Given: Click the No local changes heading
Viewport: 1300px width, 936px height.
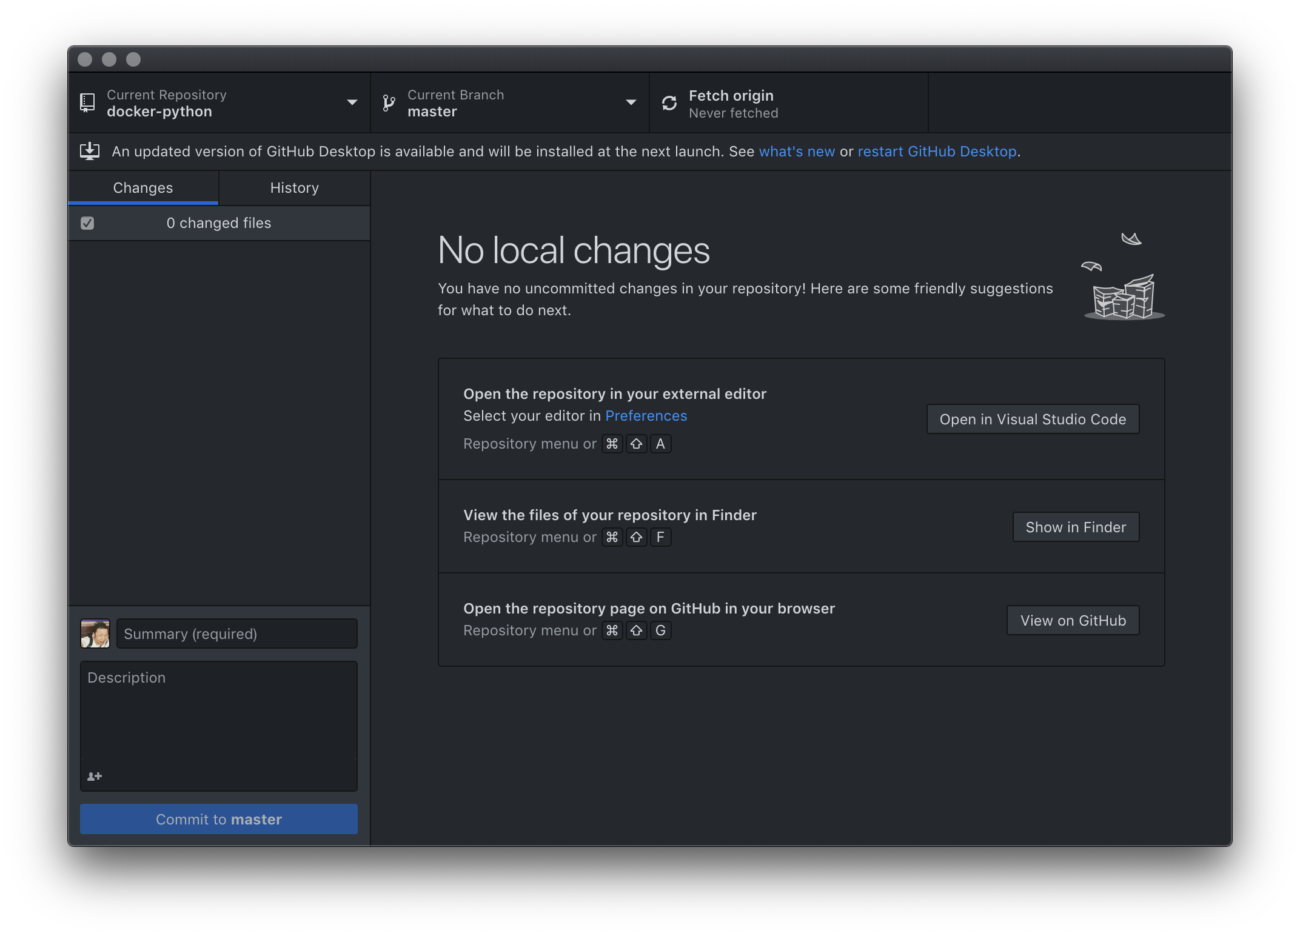Looking at the screenshot, I should point(574,250).
